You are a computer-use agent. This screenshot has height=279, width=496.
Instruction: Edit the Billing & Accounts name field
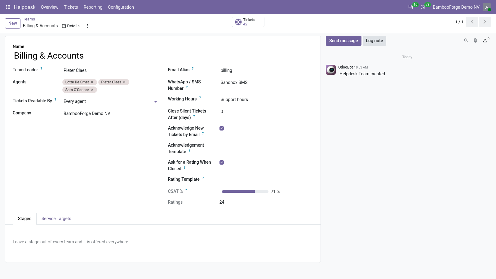(x=163, y=56)
